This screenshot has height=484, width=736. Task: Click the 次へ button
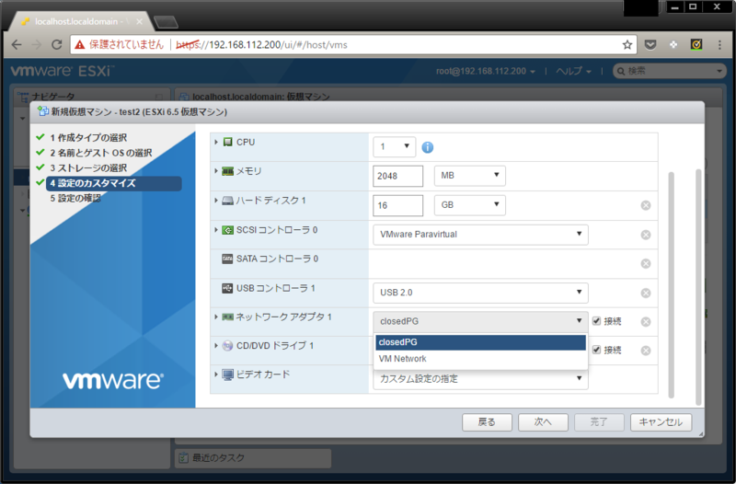[543, 422]
